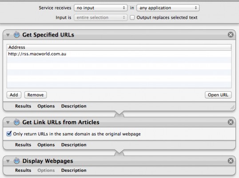Collapse the Get Specified URLs action
Image resolution: width=239 pixels, height=178 pixels.
point(8,35)
